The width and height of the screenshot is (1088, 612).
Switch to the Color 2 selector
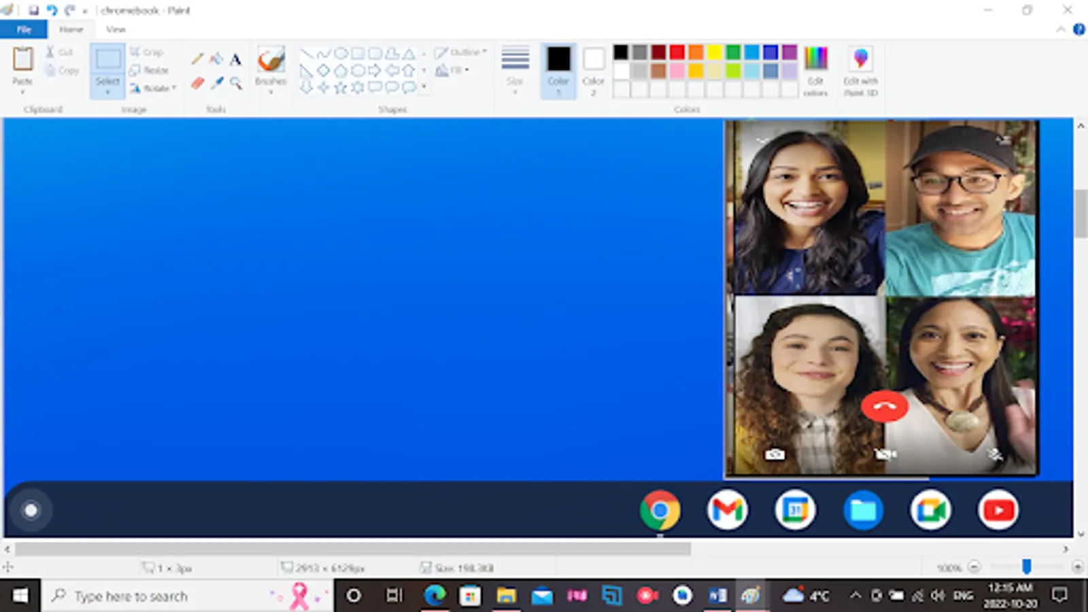click(x=593, y=70)
